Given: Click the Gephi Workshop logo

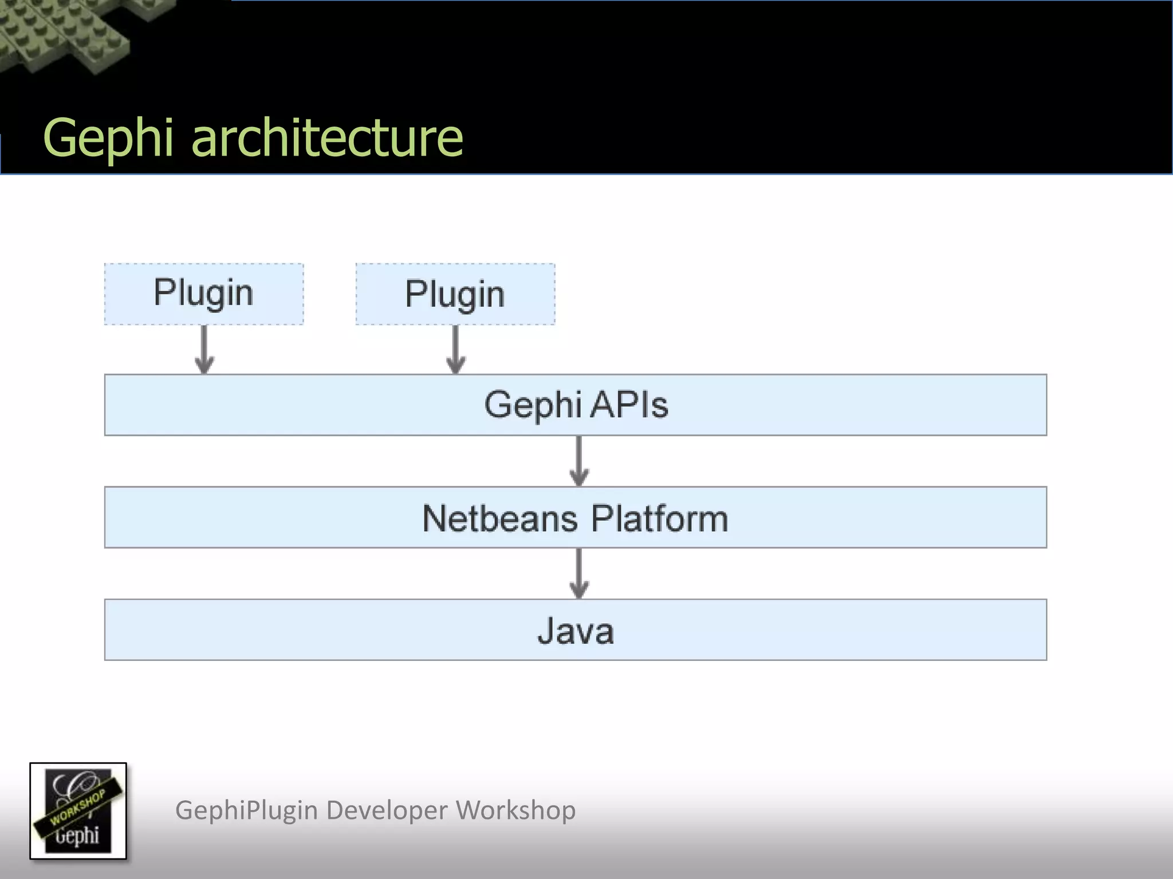Looking at the screenshot, I should (78, 811).
